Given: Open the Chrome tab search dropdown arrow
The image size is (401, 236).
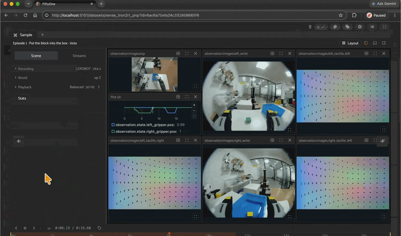Looking at the screenshot, I should pos(28,4).
